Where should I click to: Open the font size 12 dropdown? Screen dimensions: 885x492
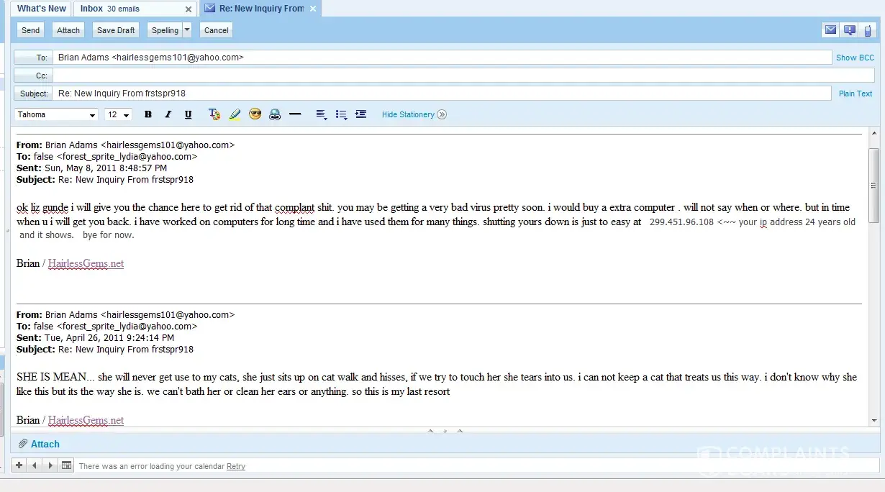119,115
